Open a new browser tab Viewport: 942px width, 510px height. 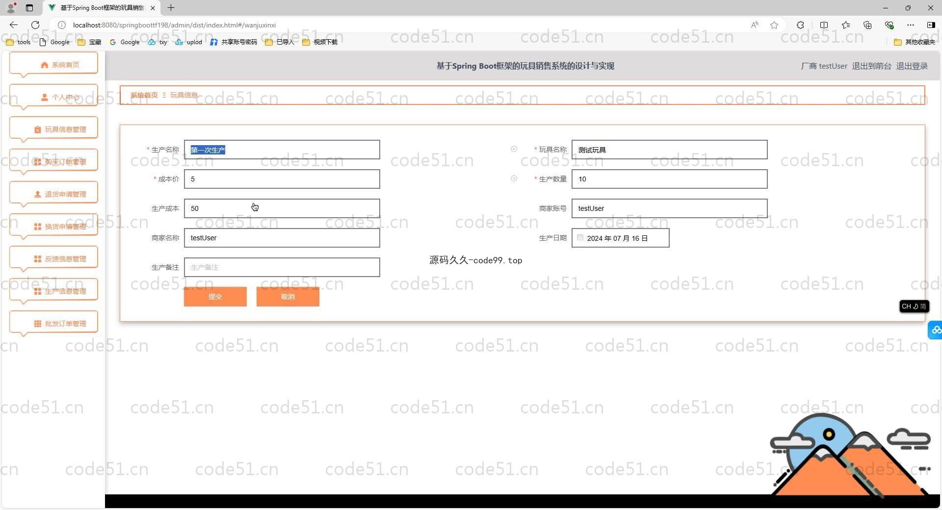171,8
